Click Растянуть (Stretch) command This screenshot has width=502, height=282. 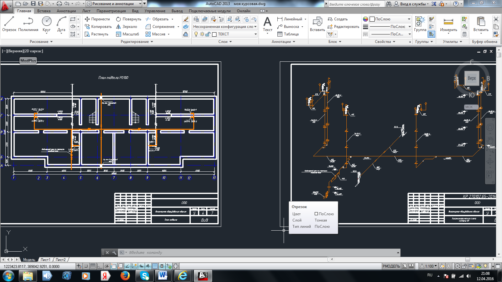click(97, 34)
